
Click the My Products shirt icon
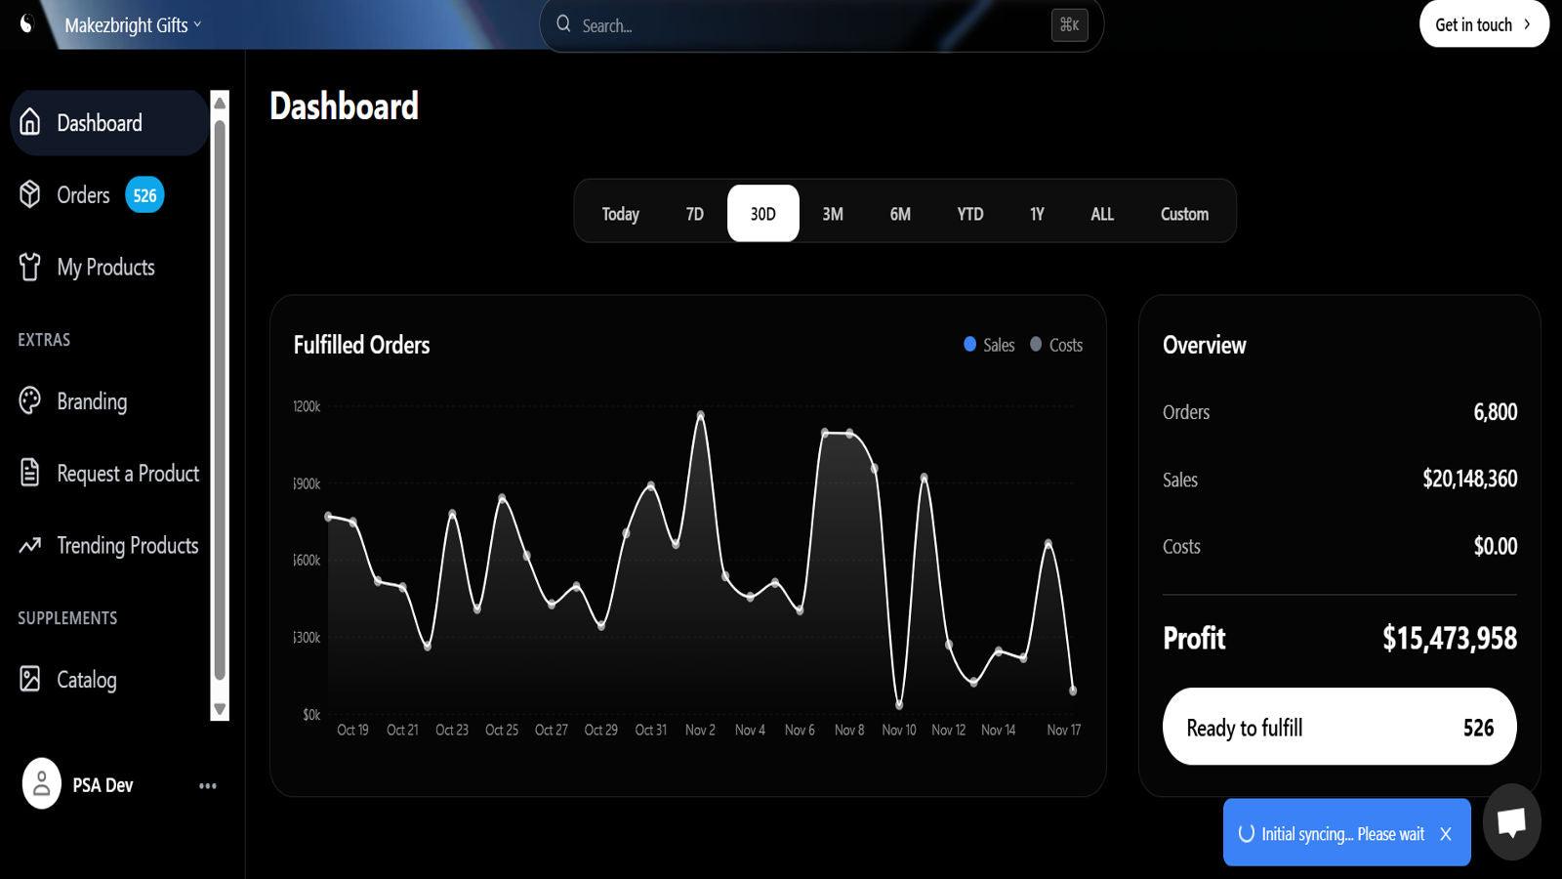[30, 267]
